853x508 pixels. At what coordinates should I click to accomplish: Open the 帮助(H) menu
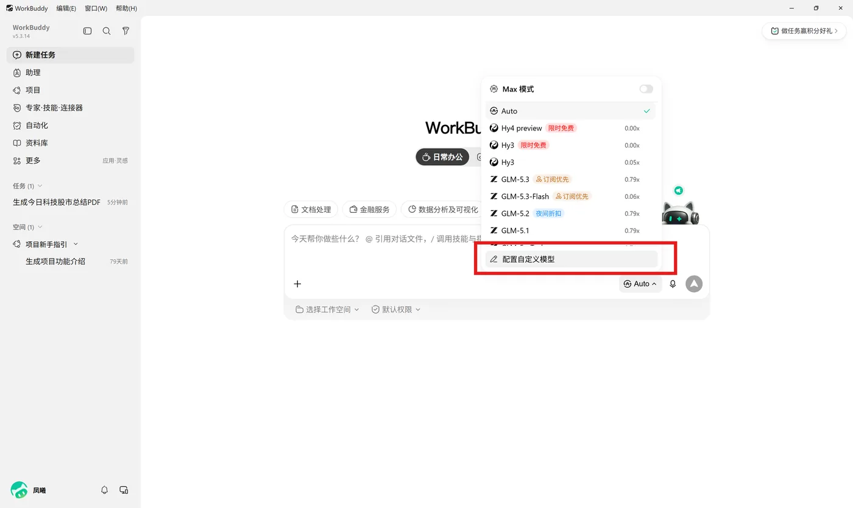(126, 9)
